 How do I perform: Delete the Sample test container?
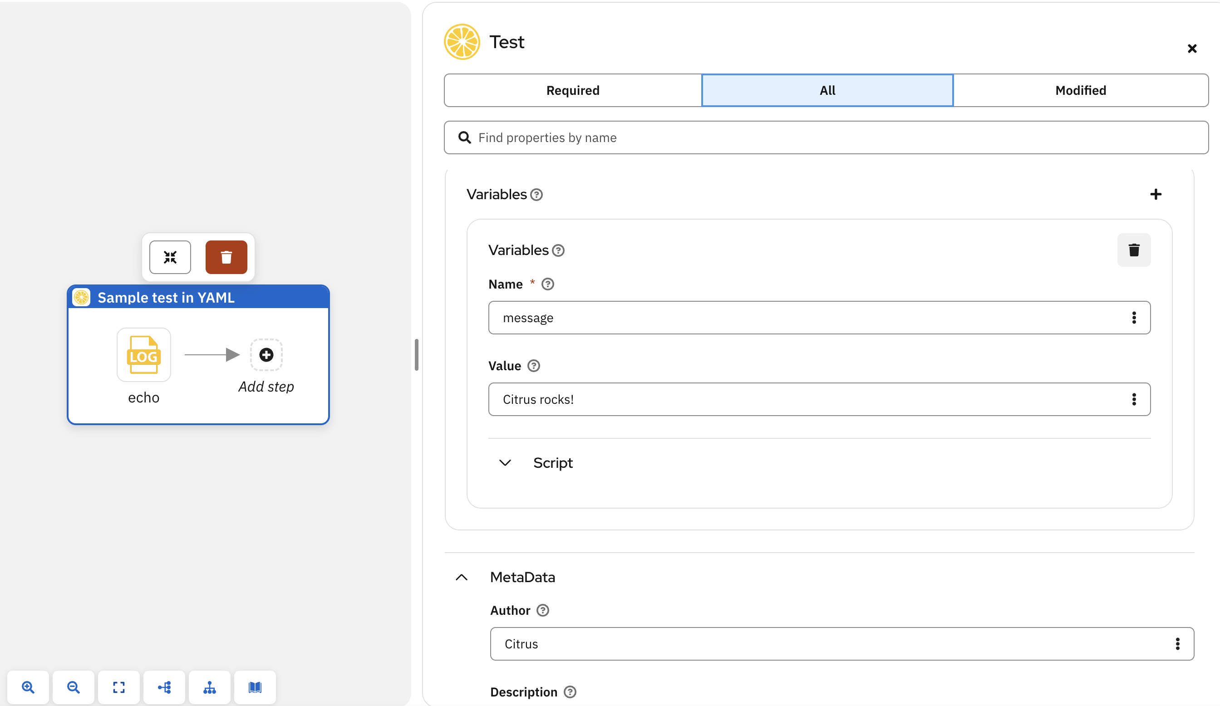[226, 257]
